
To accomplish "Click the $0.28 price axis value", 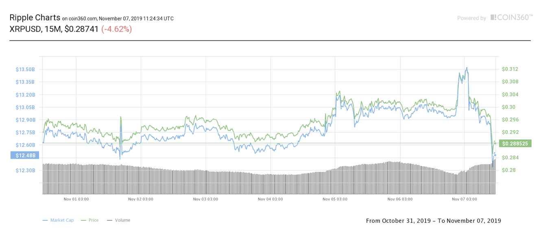I will (508, 170).
